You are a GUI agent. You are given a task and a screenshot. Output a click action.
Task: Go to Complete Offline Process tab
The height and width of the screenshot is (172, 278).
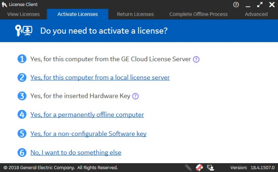[198, 14]
